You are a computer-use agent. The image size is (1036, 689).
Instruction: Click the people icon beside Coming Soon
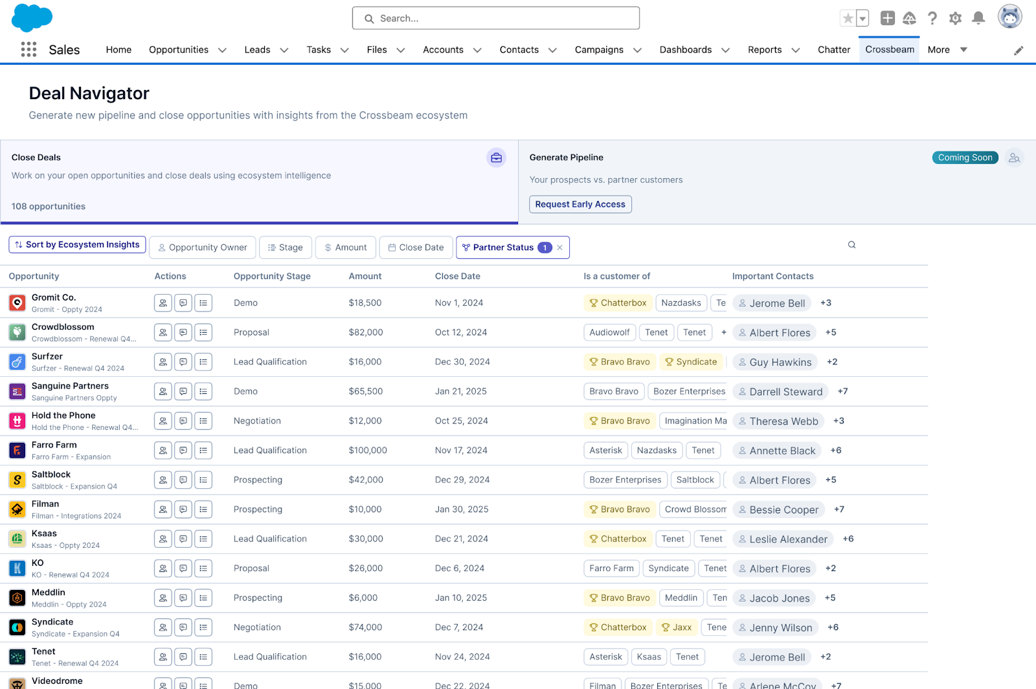(x=1015, y=157)
